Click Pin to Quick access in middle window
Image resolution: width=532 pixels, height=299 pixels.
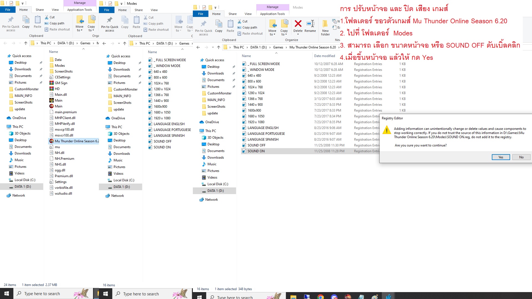(110, 24)
